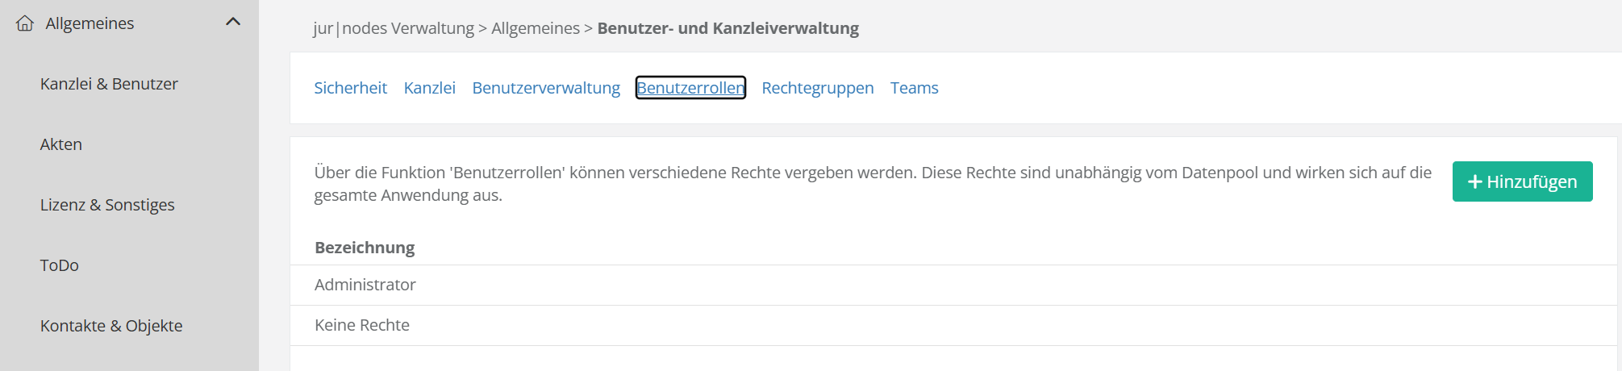
Task: Click jur|nodes Verwaltung in the breadcrumb
Action: [x=394, y=28]
